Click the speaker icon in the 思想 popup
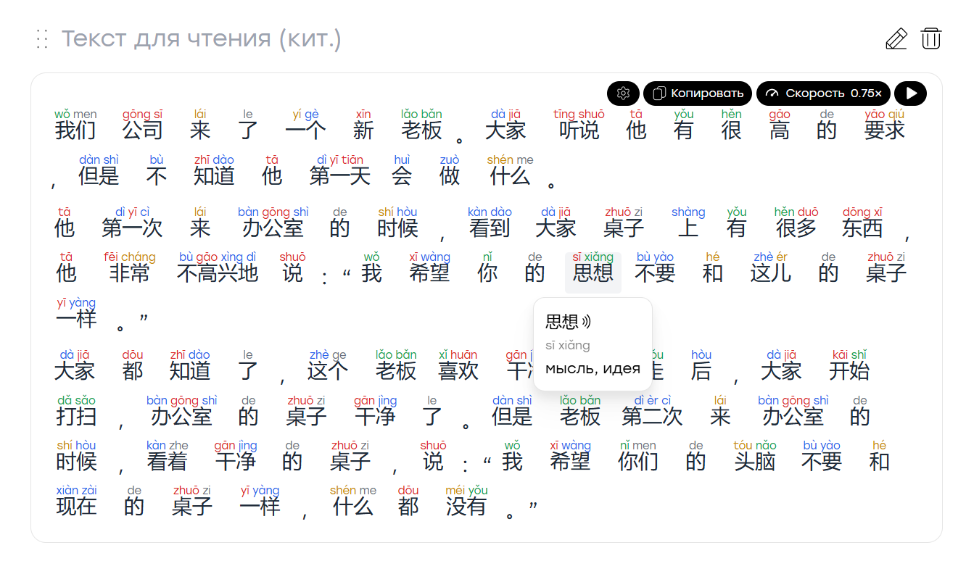Viewport: 966px width, 561px height. 587,321
